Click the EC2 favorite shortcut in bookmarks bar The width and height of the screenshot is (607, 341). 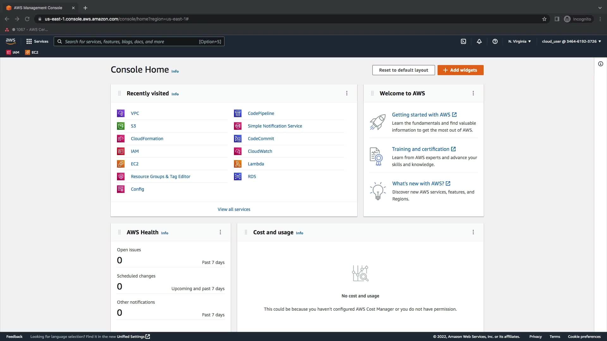(32, 52)
